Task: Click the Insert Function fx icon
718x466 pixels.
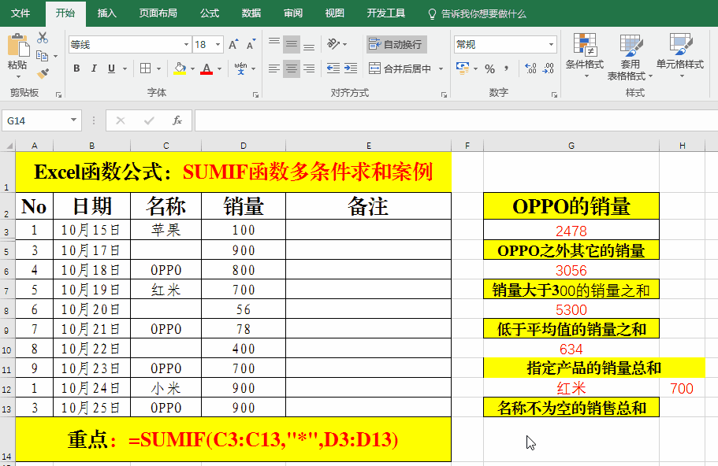Action: tap(177, 120)
